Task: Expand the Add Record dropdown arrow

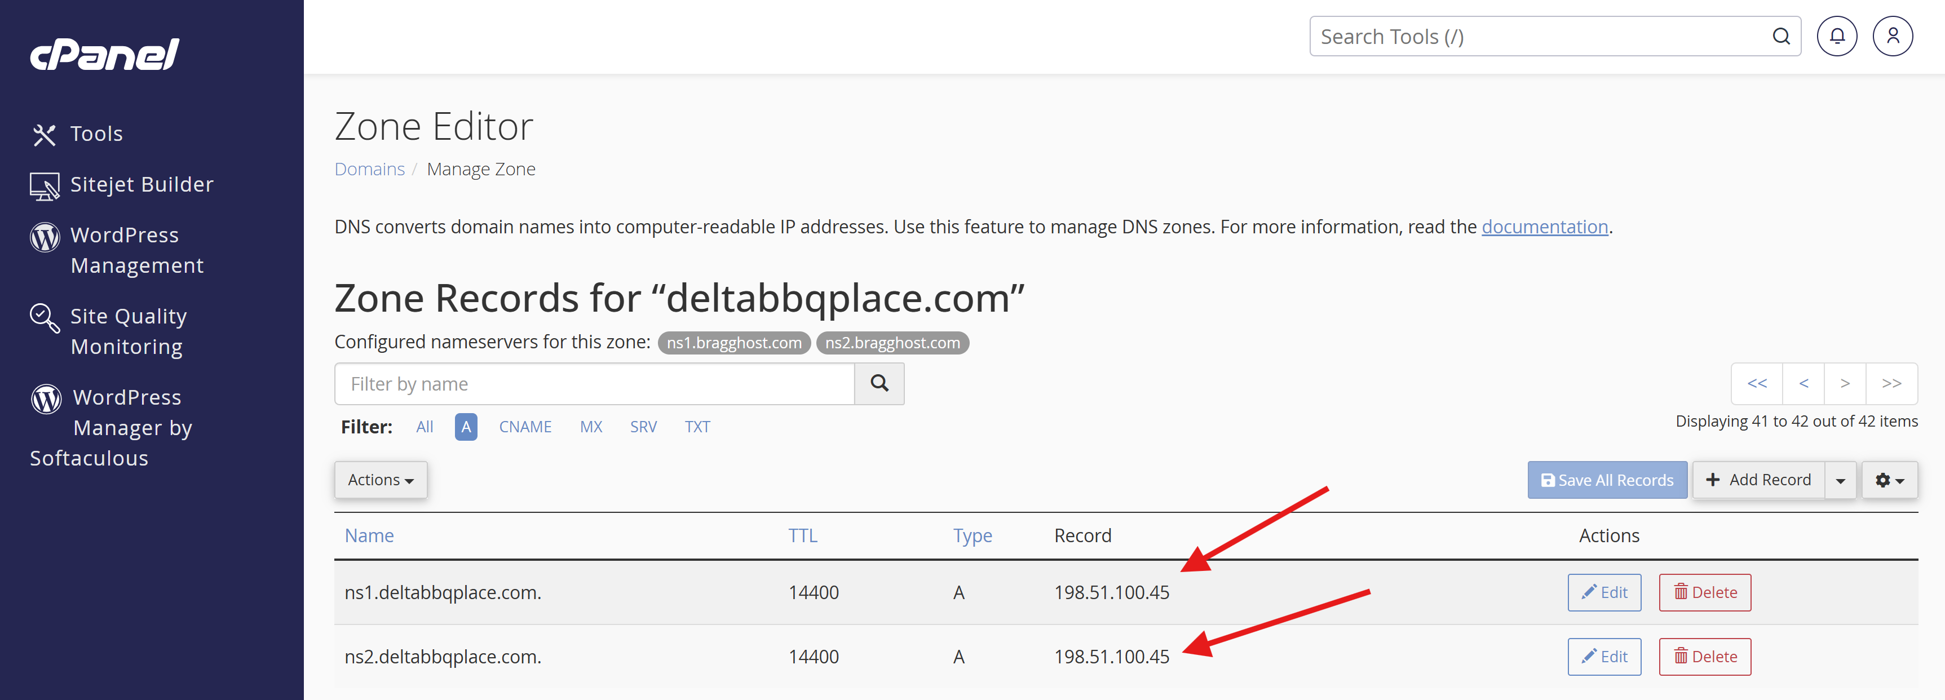Action: (x=1840, y=480)
